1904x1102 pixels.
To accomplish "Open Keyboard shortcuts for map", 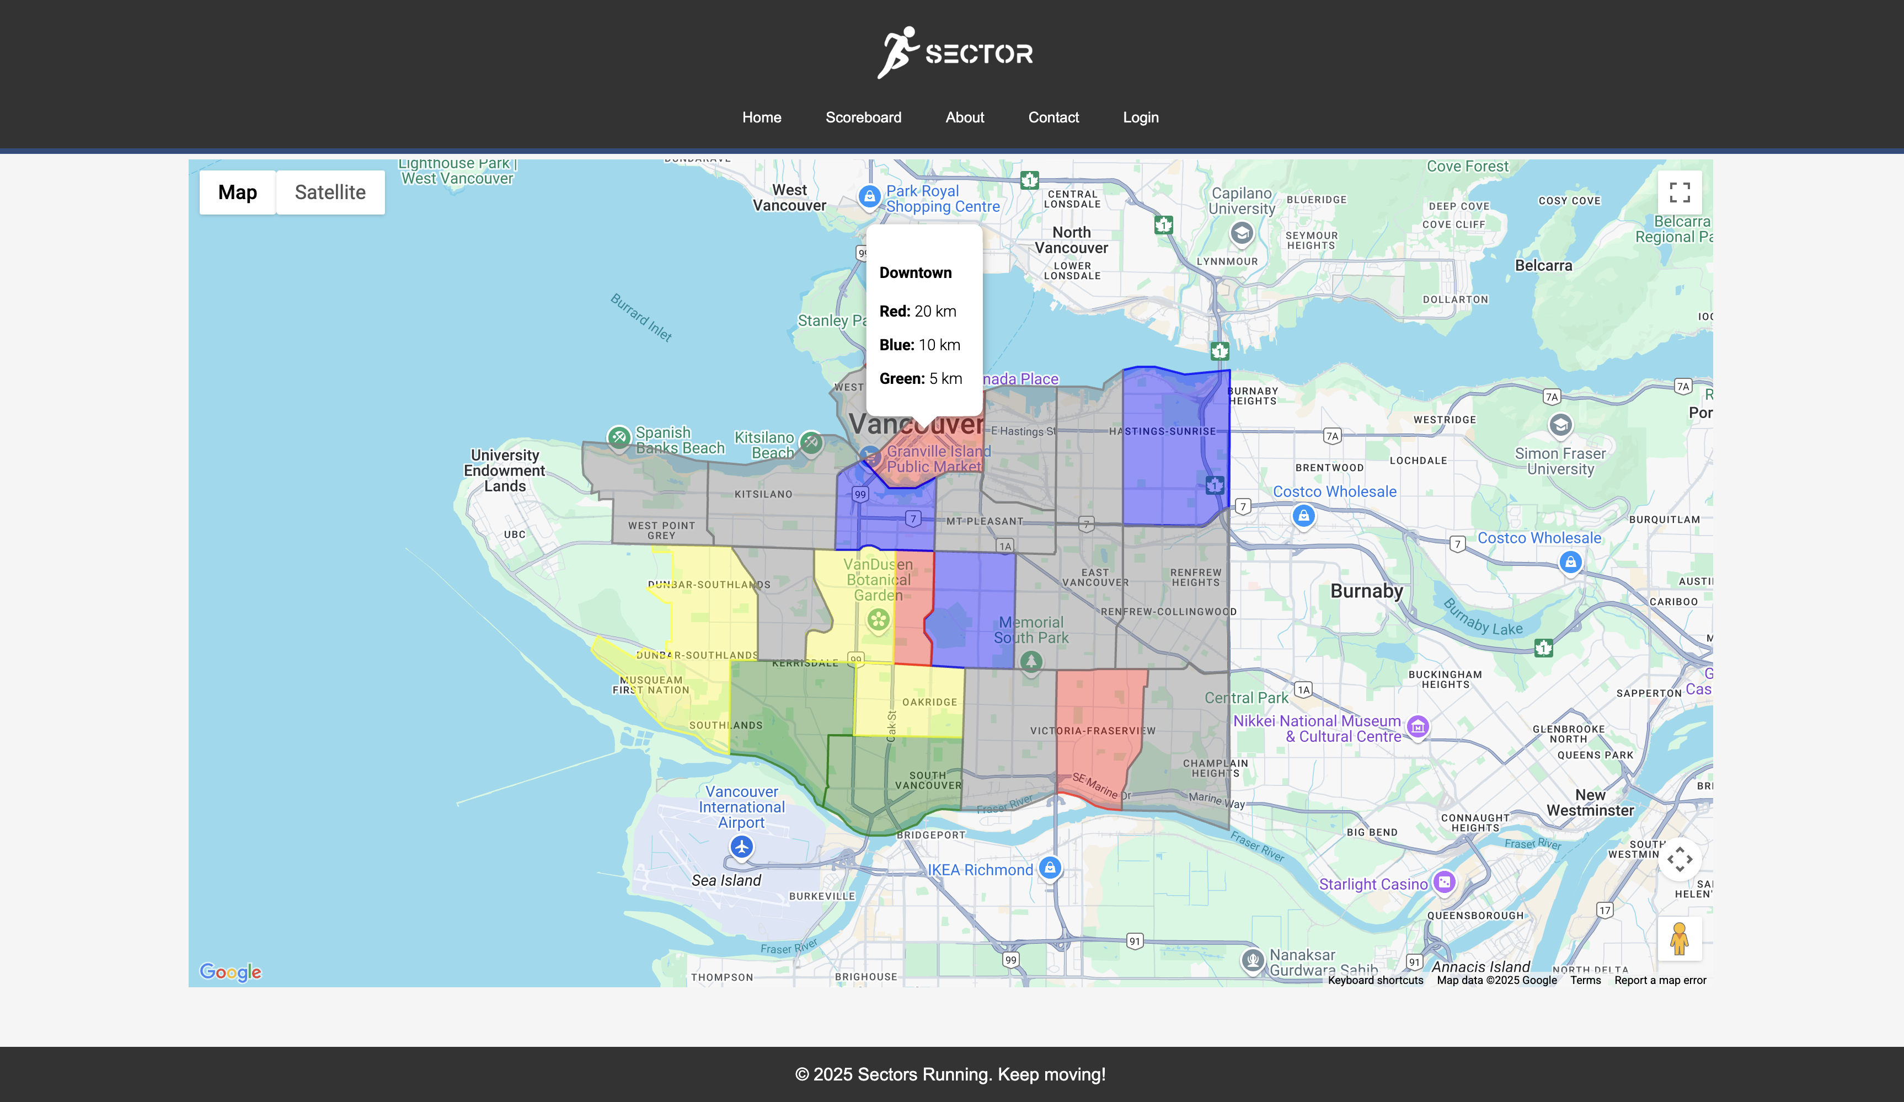I will [x=1375, y=980].
